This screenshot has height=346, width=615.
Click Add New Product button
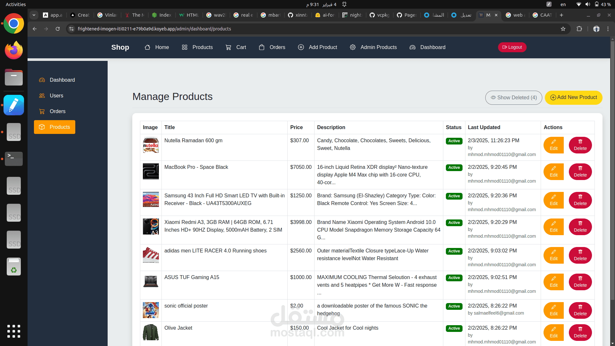[573, 98]
